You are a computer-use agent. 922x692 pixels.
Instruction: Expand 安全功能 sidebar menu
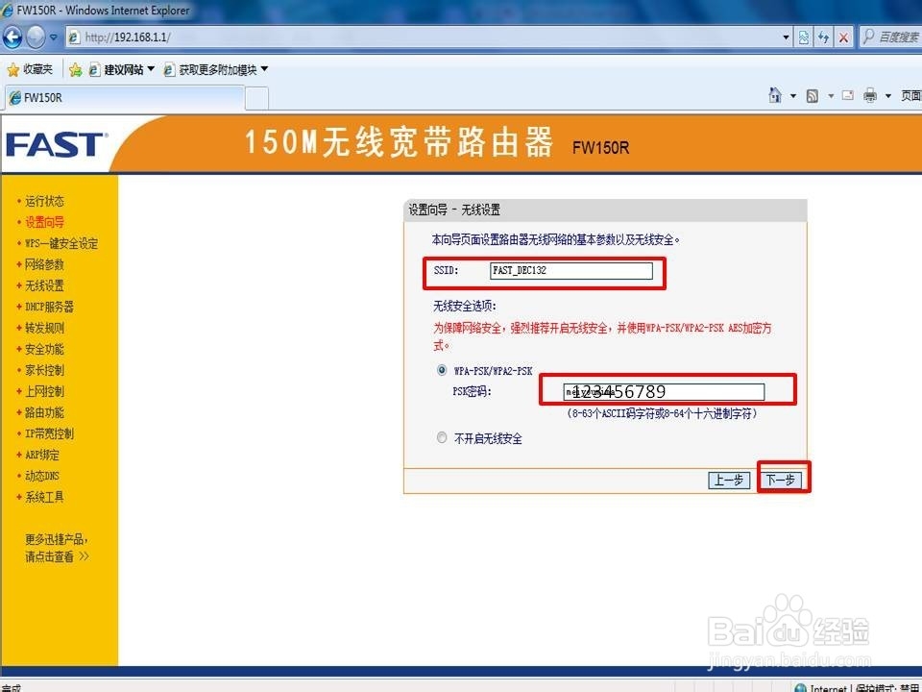[44, 350]
